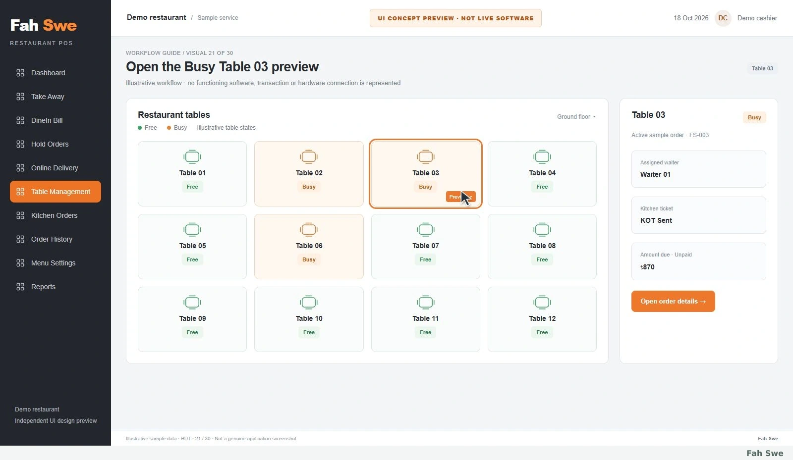Viewport: 793px width, 460px height.
Task: Click the Active sample order FS-003 text
Action: (670, 135)
